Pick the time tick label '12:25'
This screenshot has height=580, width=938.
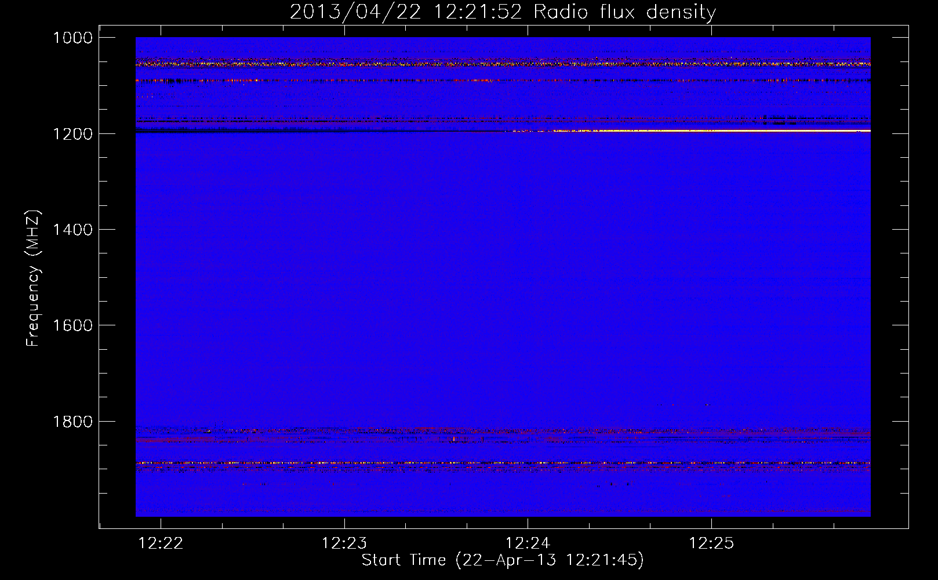[711, 543]
